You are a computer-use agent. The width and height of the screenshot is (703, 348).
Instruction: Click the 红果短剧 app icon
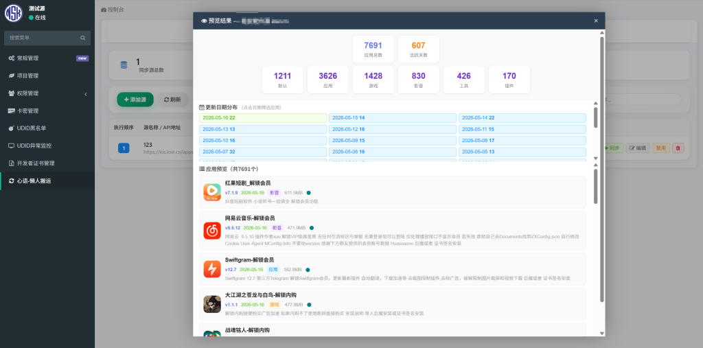(212, 192)
